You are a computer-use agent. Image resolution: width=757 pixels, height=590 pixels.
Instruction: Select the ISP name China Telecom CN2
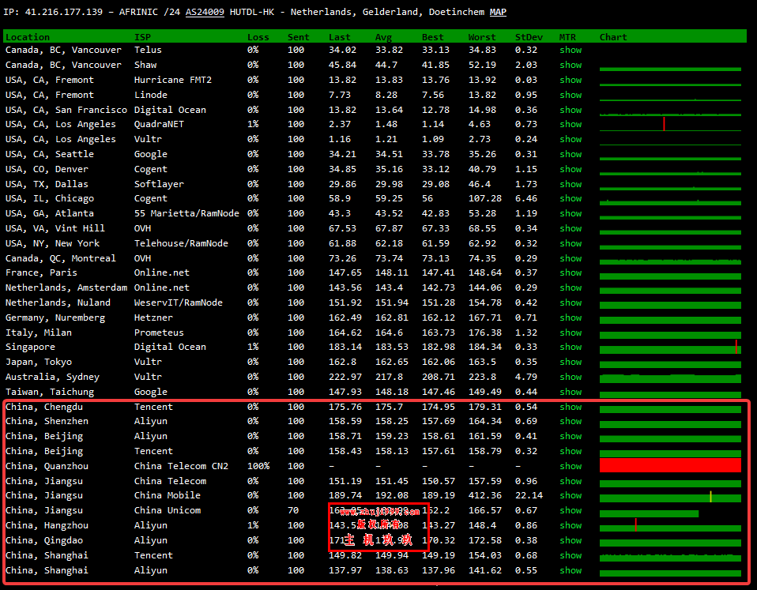tap(181, 466)
